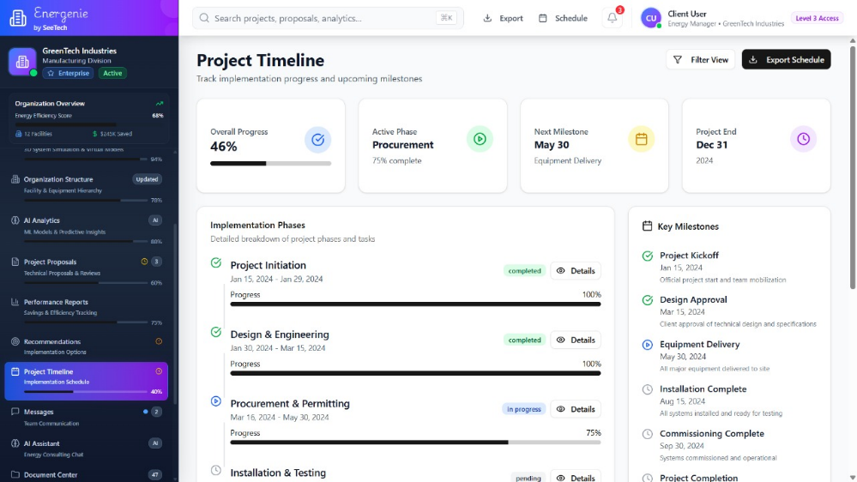Click the Design & Engineering completed check icon
This screenshot has width=857, height=482.
point(216,332)
